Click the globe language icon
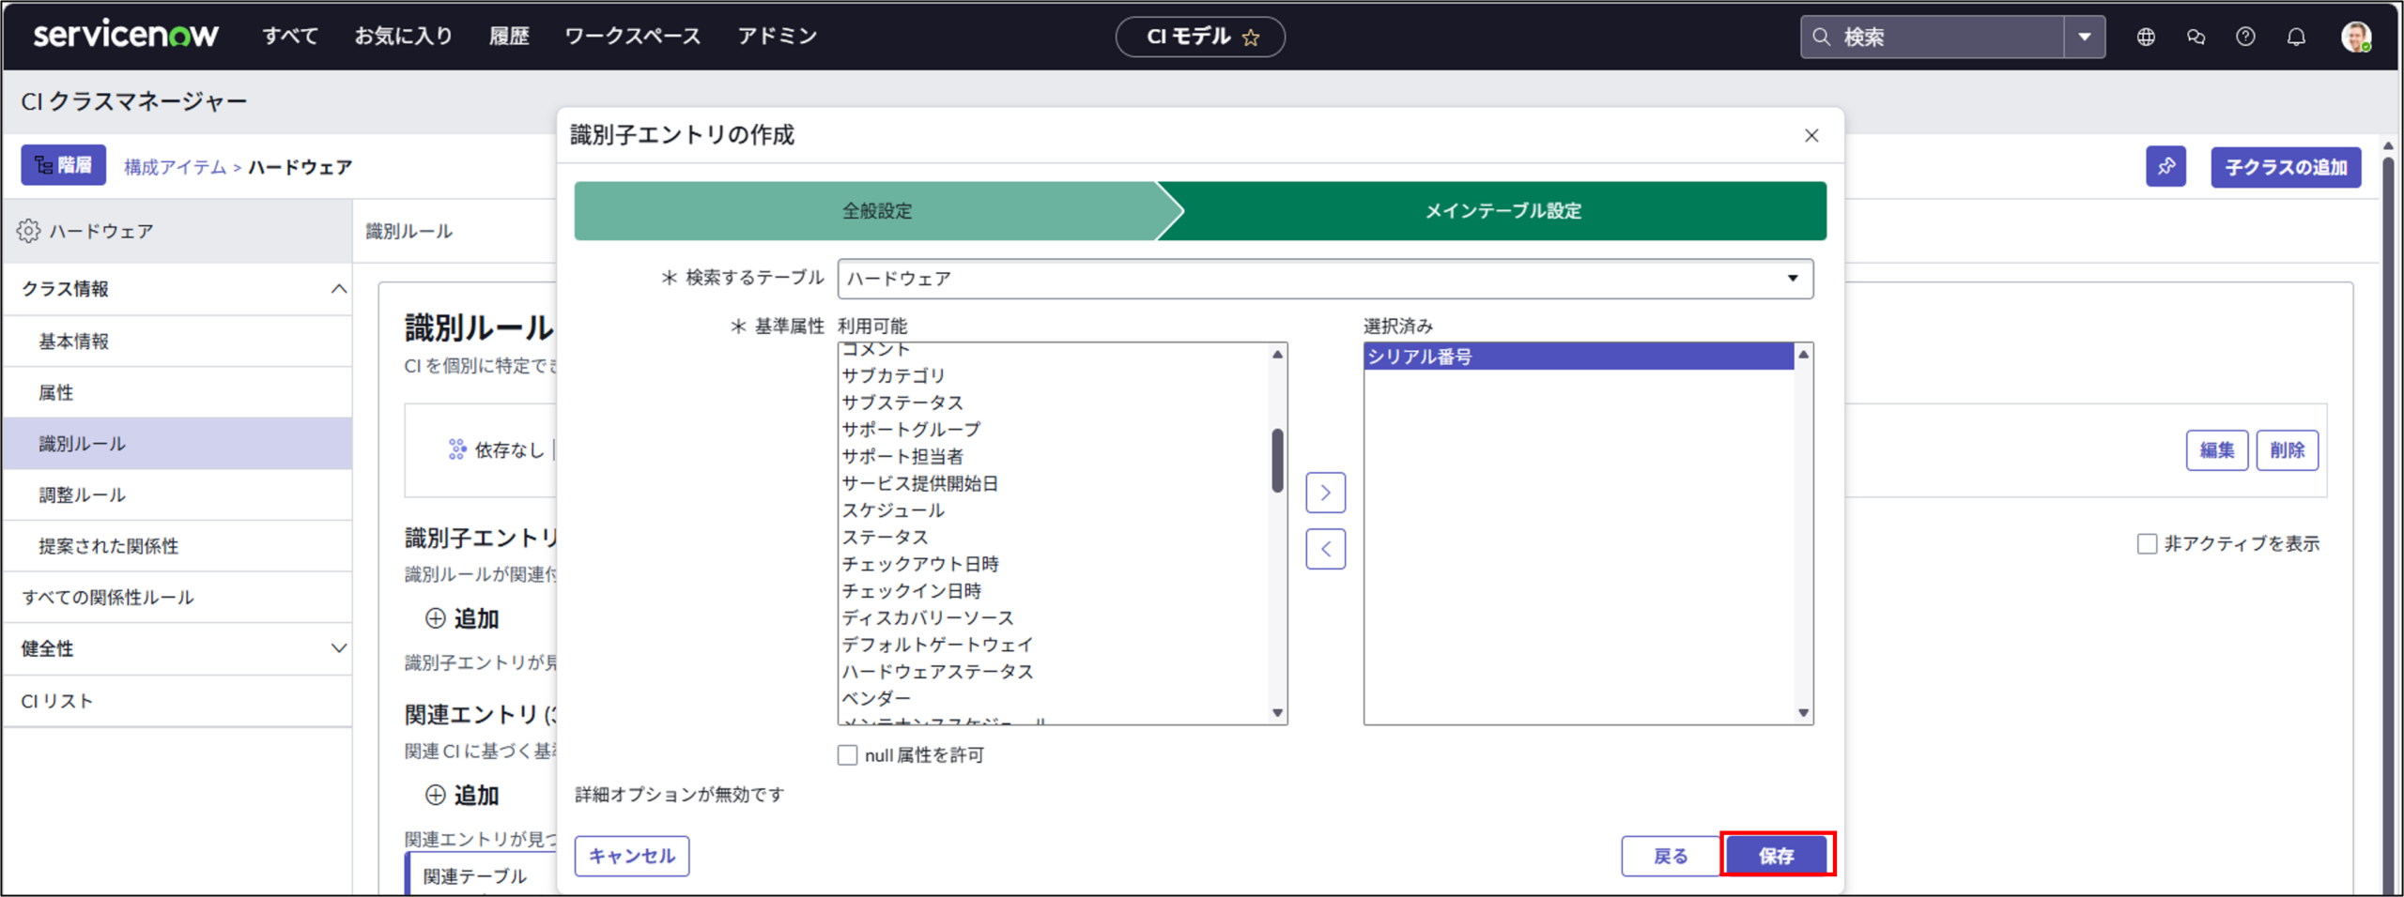The height and width of the screenshot is (897, 2404). click(x=2146, y=37)
